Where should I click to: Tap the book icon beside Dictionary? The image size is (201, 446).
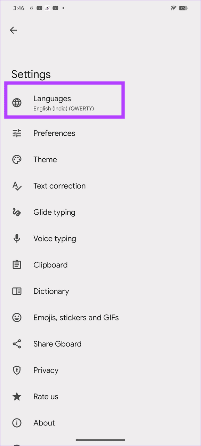click(17, 291)
